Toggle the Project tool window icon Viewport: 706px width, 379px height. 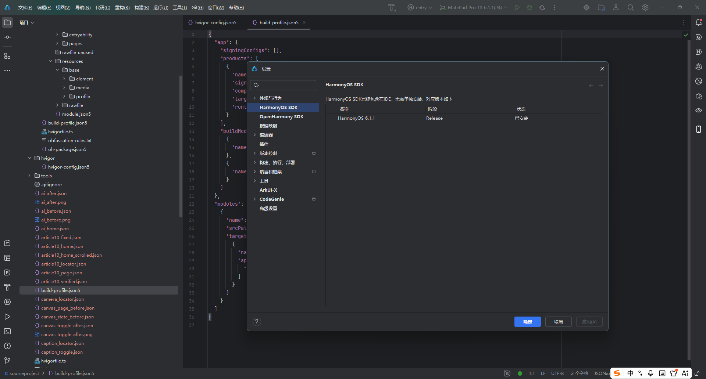pyautogui.click(x=7, y=22)
